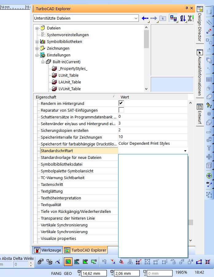
Task: Toggle the X coordinate lock checkbox
Action: point(79,271)
